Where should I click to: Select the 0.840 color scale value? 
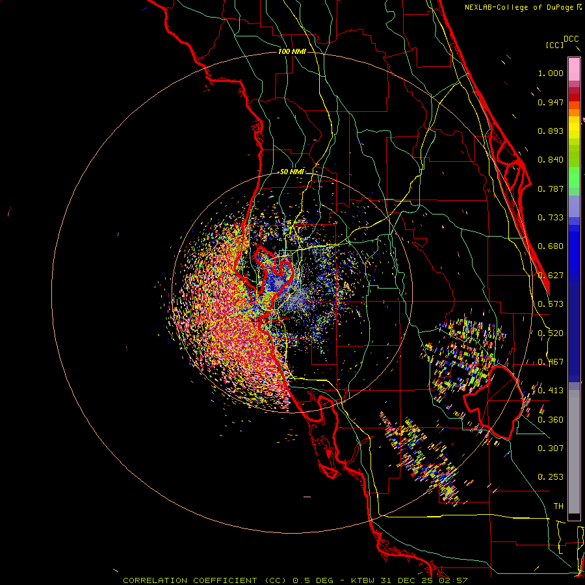click(x=551, y=160)
